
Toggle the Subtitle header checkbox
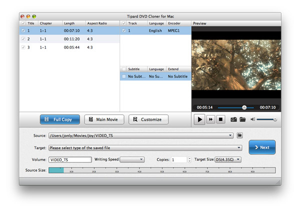pyautogui.click(x=124, y=69)
